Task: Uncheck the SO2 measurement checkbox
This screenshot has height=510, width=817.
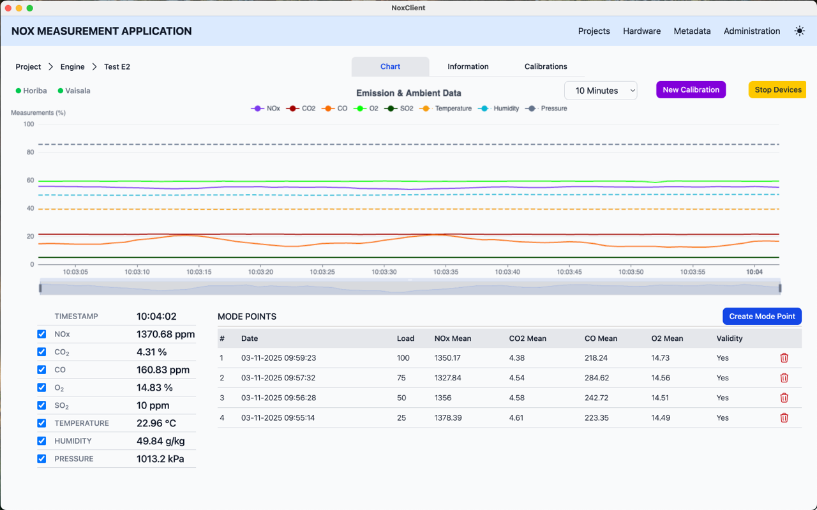Action: [41, 405]
